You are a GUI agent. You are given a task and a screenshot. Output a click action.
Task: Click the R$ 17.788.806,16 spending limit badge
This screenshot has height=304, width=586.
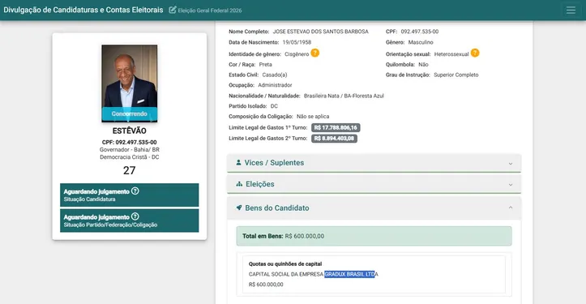click(336, 128)
